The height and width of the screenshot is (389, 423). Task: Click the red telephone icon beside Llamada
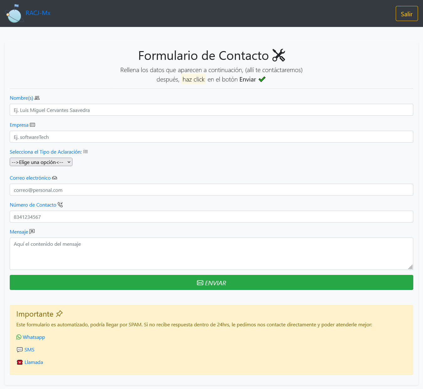(19, 362)
